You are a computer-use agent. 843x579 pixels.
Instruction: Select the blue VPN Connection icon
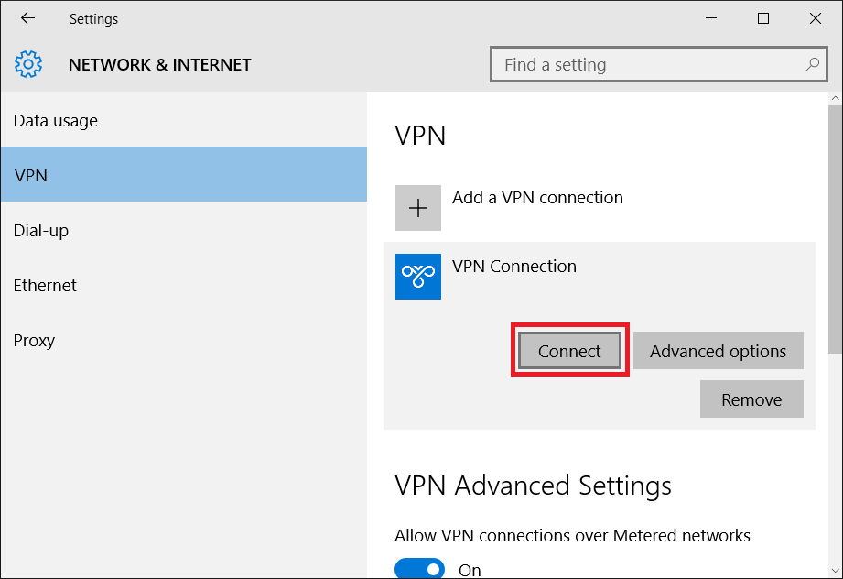click(x=418, y=277)
